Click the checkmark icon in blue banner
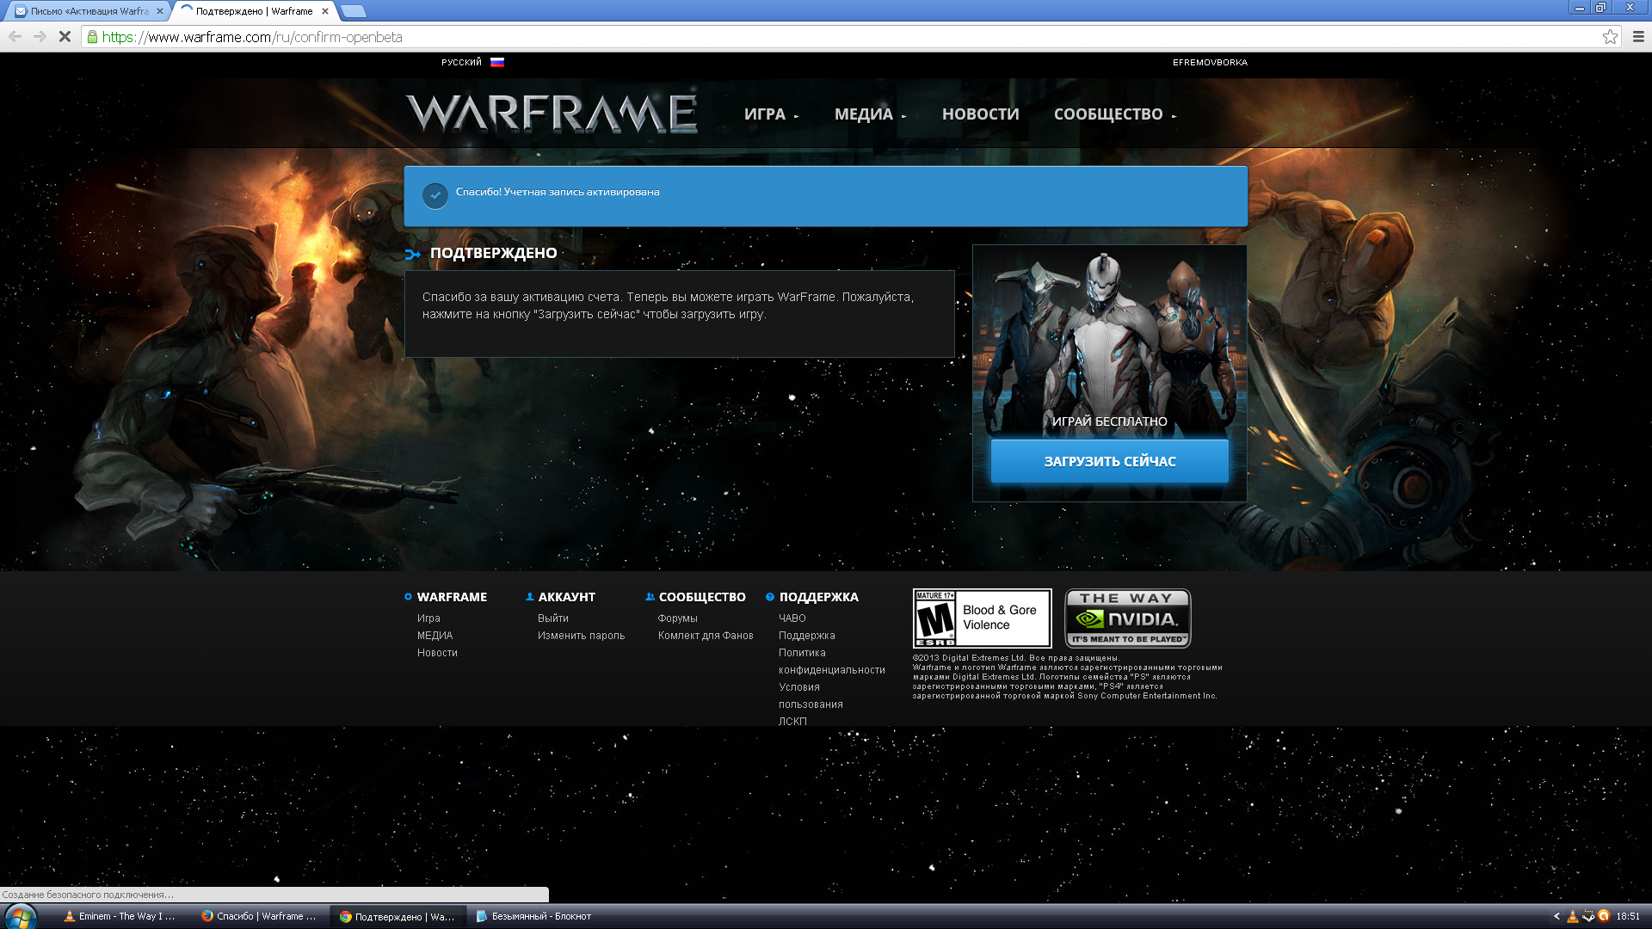 [x=435, y=195]
